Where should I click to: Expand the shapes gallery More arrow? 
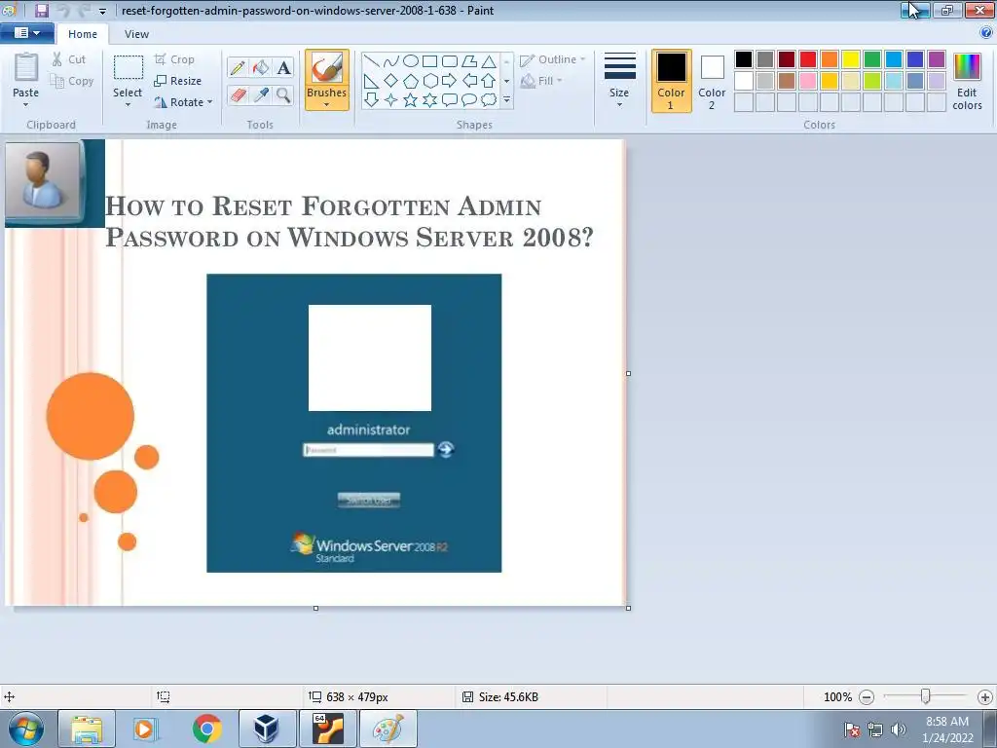[x=506, y=100]
